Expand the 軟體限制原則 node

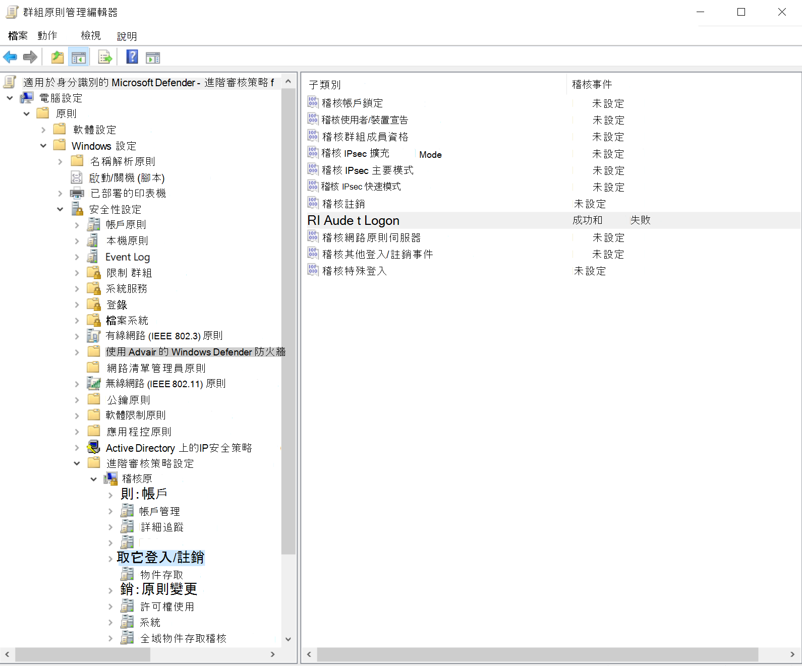point(77,415)
